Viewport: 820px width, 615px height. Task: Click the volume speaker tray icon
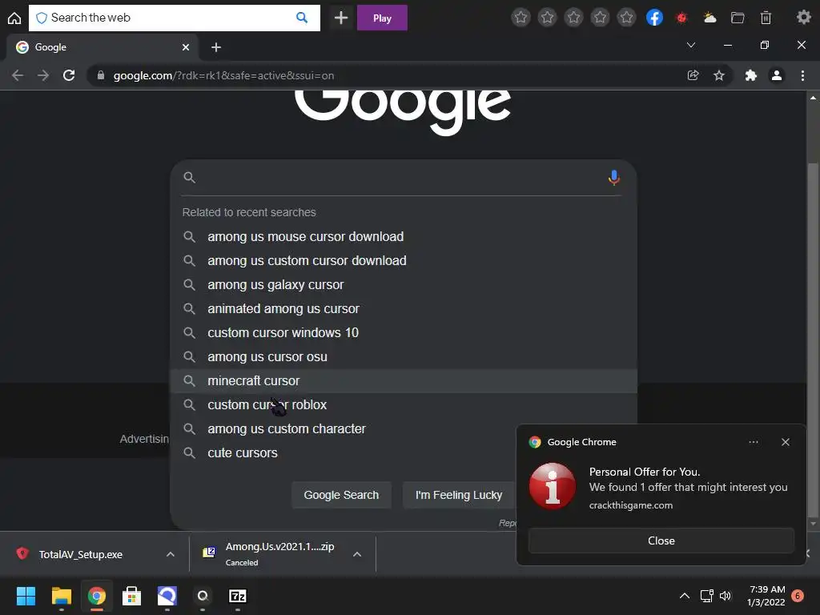(726, 596)
